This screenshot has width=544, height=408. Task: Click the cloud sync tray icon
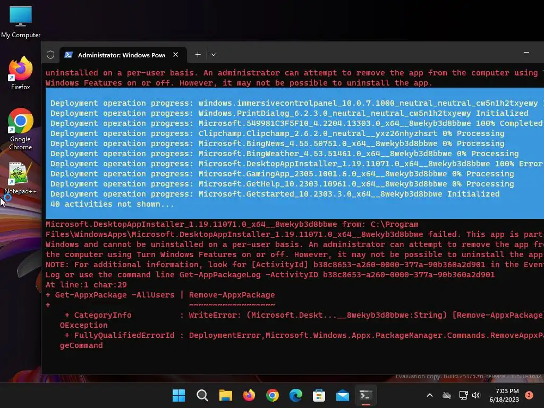447,395
